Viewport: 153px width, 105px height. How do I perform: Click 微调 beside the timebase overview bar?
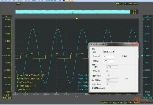tap(135, 10)
